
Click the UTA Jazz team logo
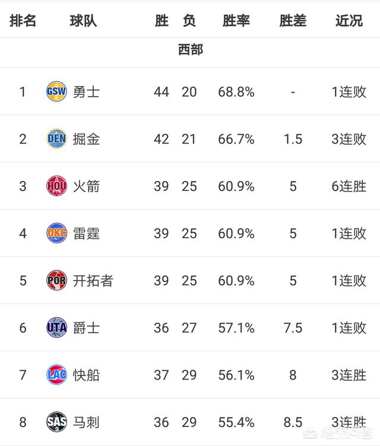pyautogui.click(x=56, y=327)
